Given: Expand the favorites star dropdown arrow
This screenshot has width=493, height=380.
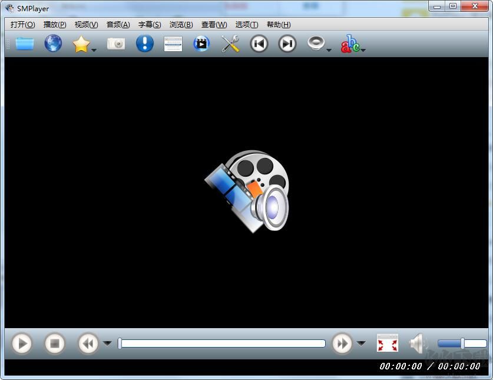Looking at the screenshot, I should 94,50.
